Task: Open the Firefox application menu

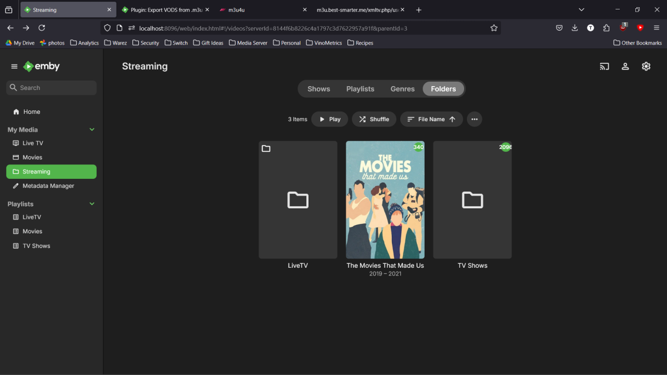Action: 656,28
